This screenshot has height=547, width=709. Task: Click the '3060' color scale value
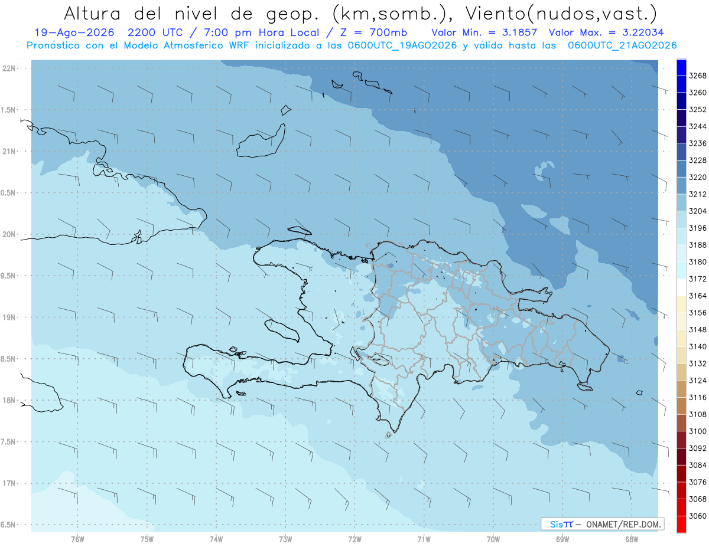(697, 516)
